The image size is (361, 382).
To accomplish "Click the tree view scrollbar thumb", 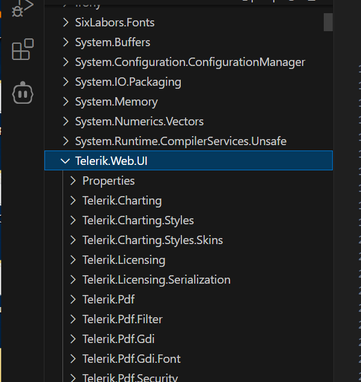I will point(328,22).
